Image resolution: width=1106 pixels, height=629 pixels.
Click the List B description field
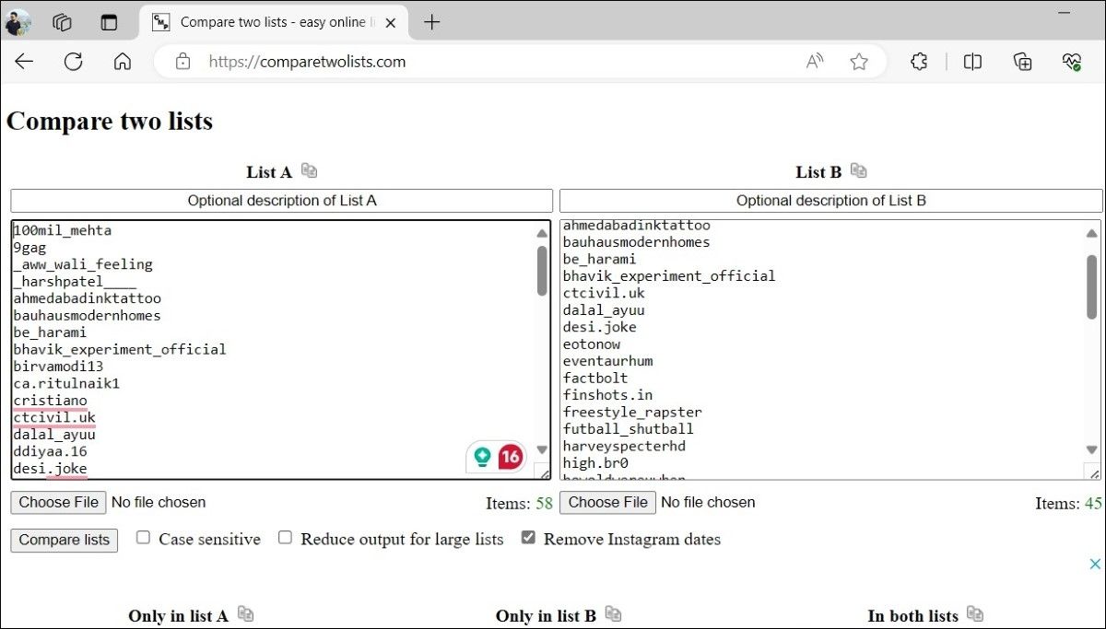point(830,201)
